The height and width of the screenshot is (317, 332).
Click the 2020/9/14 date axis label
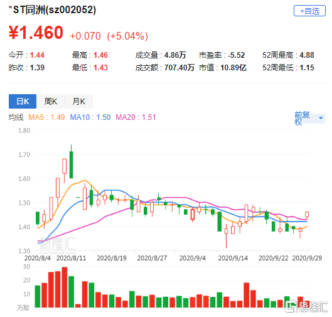point(233,258)
